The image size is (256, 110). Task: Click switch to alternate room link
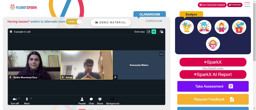click(x=48, y=22)
